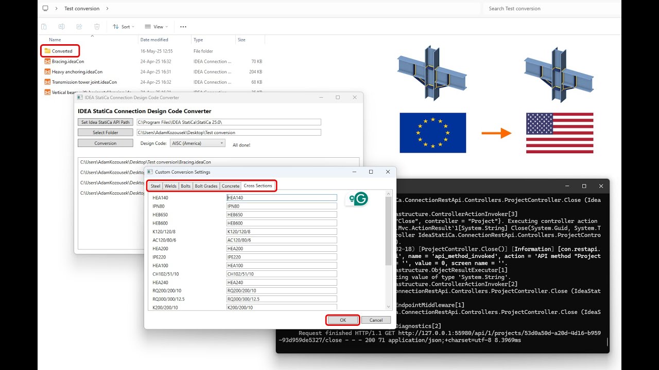Click the RQ200/200/10 input field

click(282, 291)
